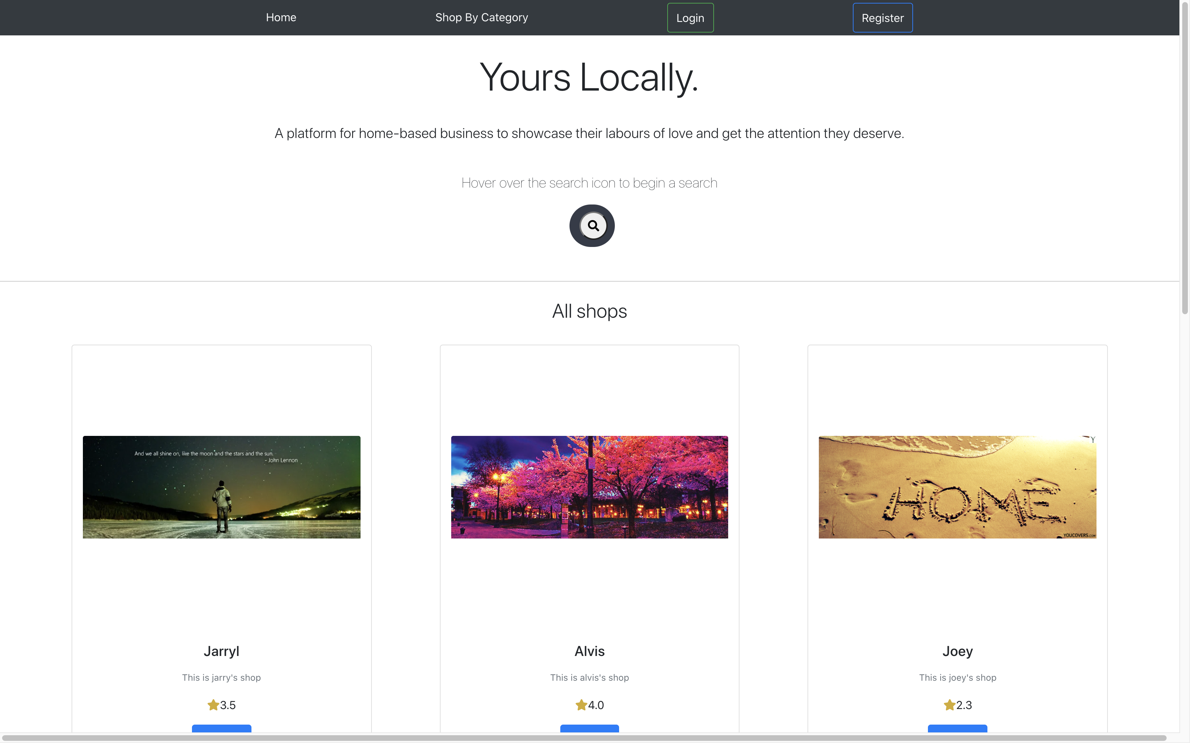
Task: Click the star icon beside rating 2.3
Action: point(949,705)
